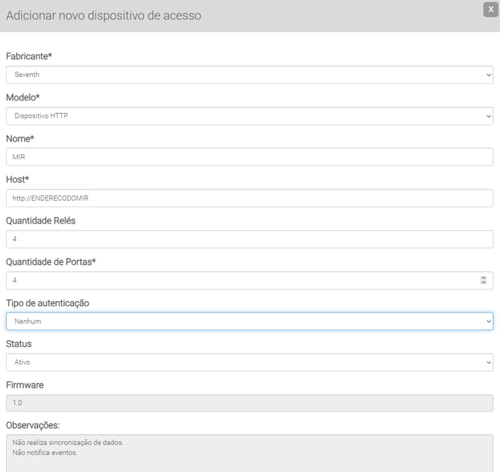Open the Modelo dropdown showing Dispositivo HTTP
Image resolution: width=500 pixels, height=472 pixels.
(x=249, y=116)
